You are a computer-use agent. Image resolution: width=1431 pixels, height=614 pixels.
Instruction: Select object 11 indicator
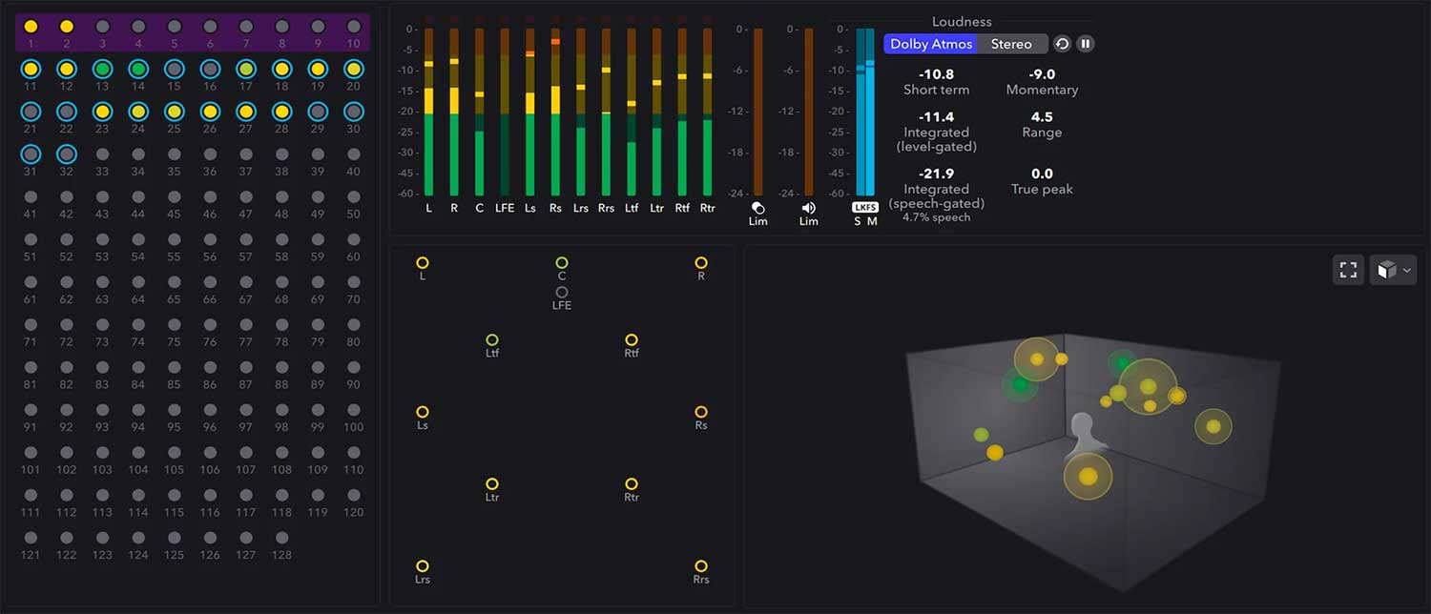[x=31, y=69]
